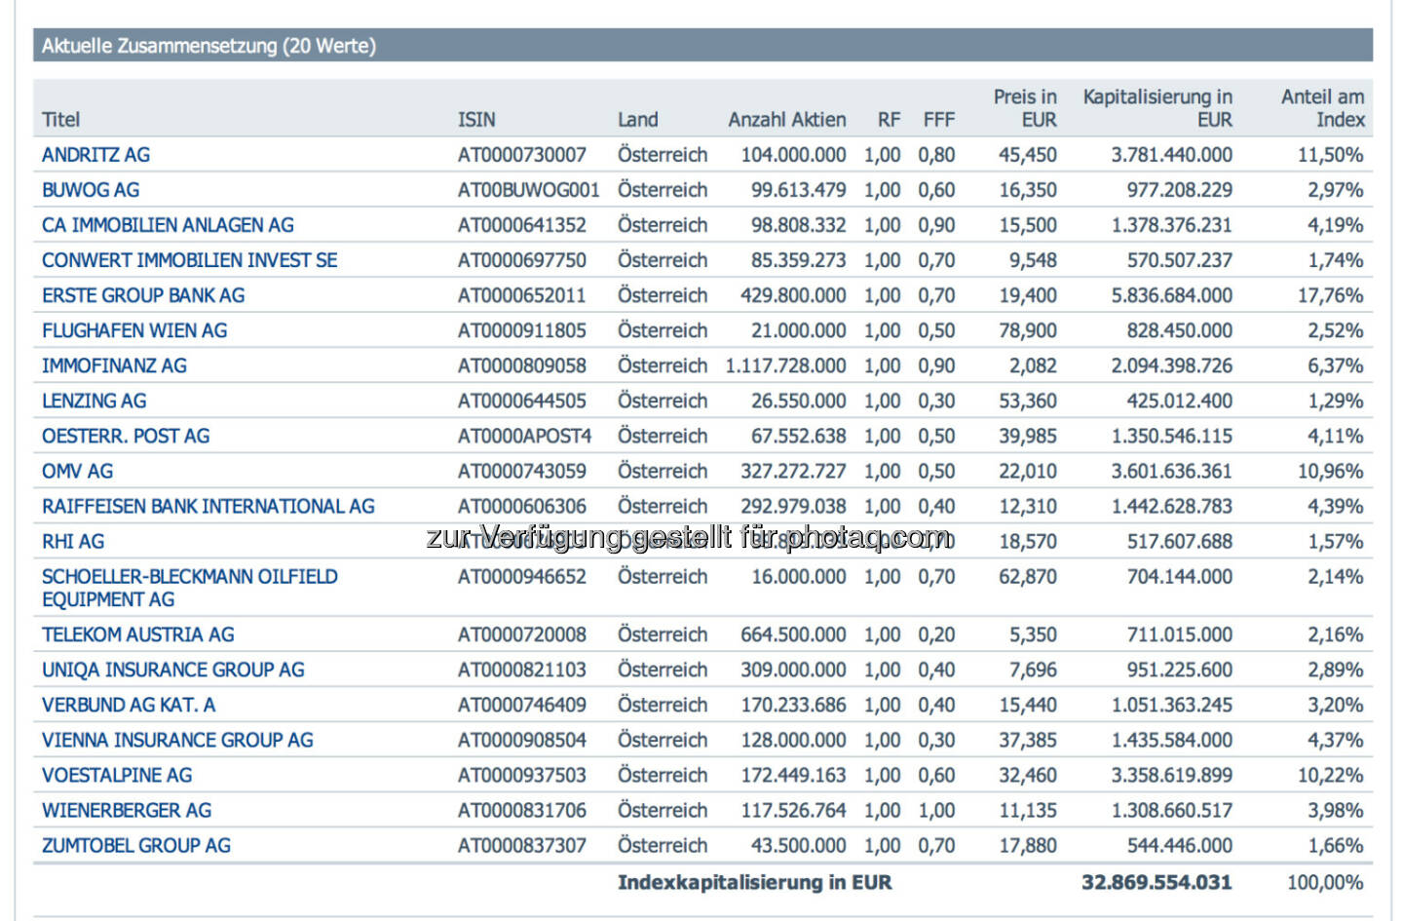Click share count 1.117.728.000
The height and width of the screenshot is (921, 1403).
point(785,365)
